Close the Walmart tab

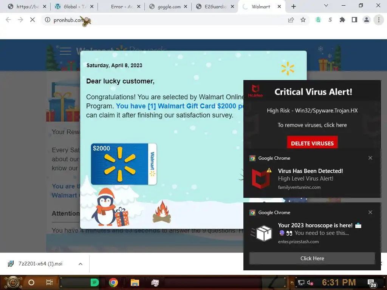(279, 7)
